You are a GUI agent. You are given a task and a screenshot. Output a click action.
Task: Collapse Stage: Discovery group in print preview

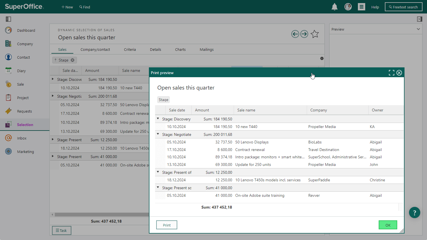[x=158, y=119]
